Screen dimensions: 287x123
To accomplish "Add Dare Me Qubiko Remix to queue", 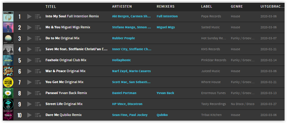I will click(x=38, y=115).
